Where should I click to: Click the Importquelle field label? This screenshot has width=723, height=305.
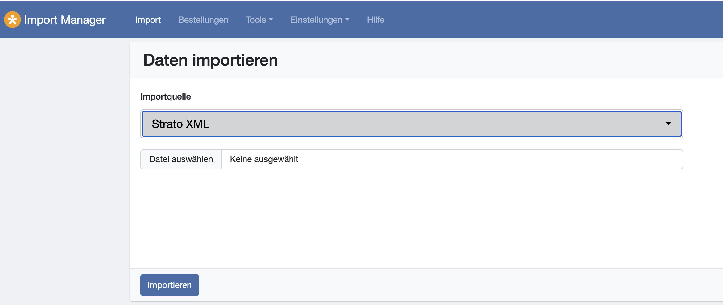click(165, 97)
